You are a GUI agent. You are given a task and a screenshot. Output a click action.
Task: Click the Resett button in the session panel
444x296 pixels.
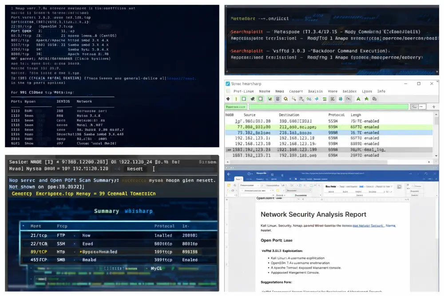coord(135,169)
